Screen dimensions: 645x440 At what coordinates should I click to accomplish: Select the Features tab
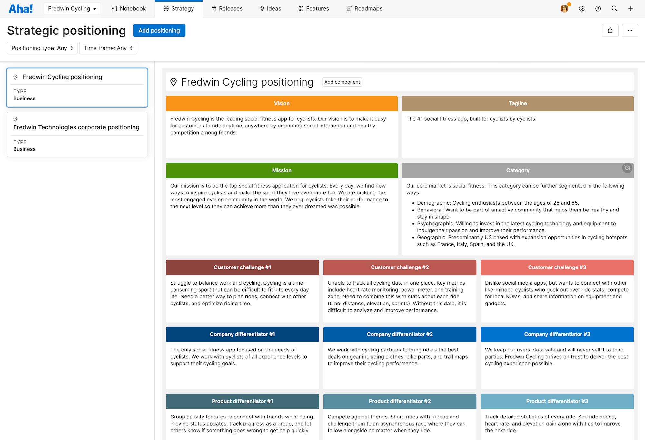pyautogui.click(x=313, y=9)
